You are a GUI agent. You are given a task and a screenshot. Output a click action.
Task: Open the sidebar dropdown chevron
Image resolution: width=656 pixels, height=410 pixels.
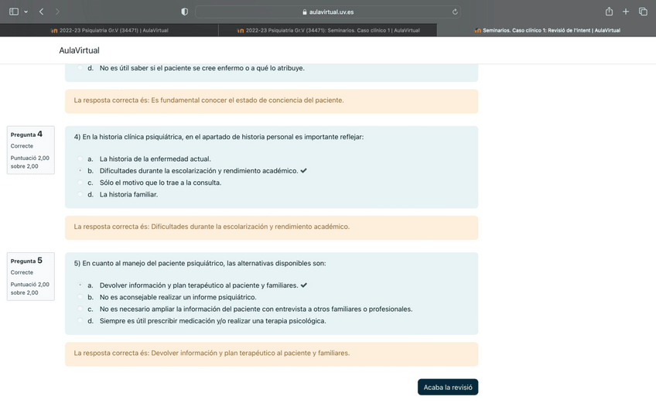[26, 12]
